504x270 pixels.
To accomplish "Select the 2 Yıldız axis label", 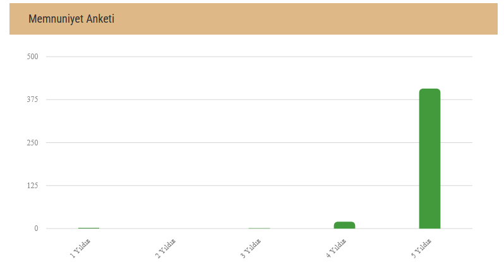I will pyautogui.click(x=165, y=249).
